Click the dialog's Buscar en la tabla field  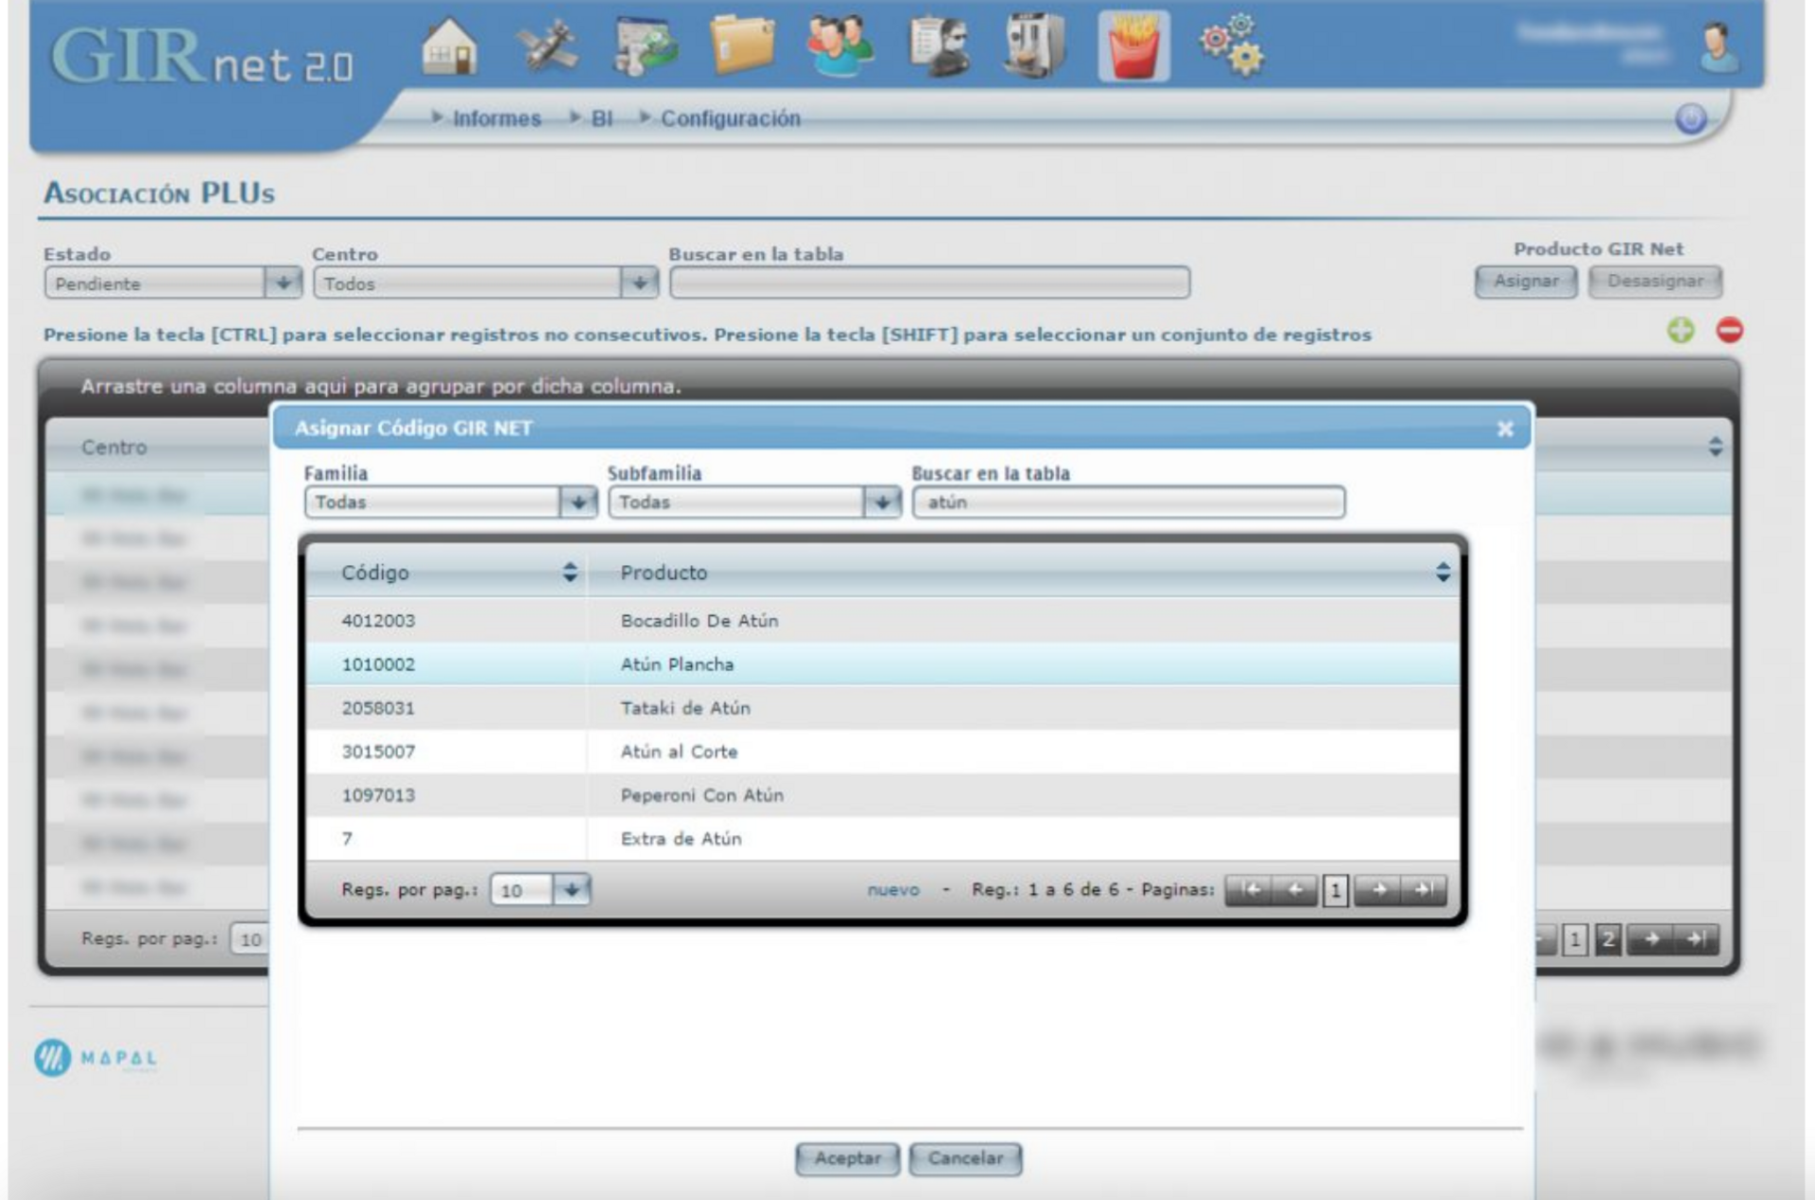click(1128, 502)
